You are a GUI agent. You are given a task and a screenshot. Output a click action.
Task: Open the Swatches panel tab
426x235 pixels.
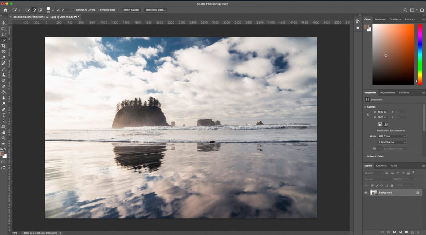pos(380,19)
